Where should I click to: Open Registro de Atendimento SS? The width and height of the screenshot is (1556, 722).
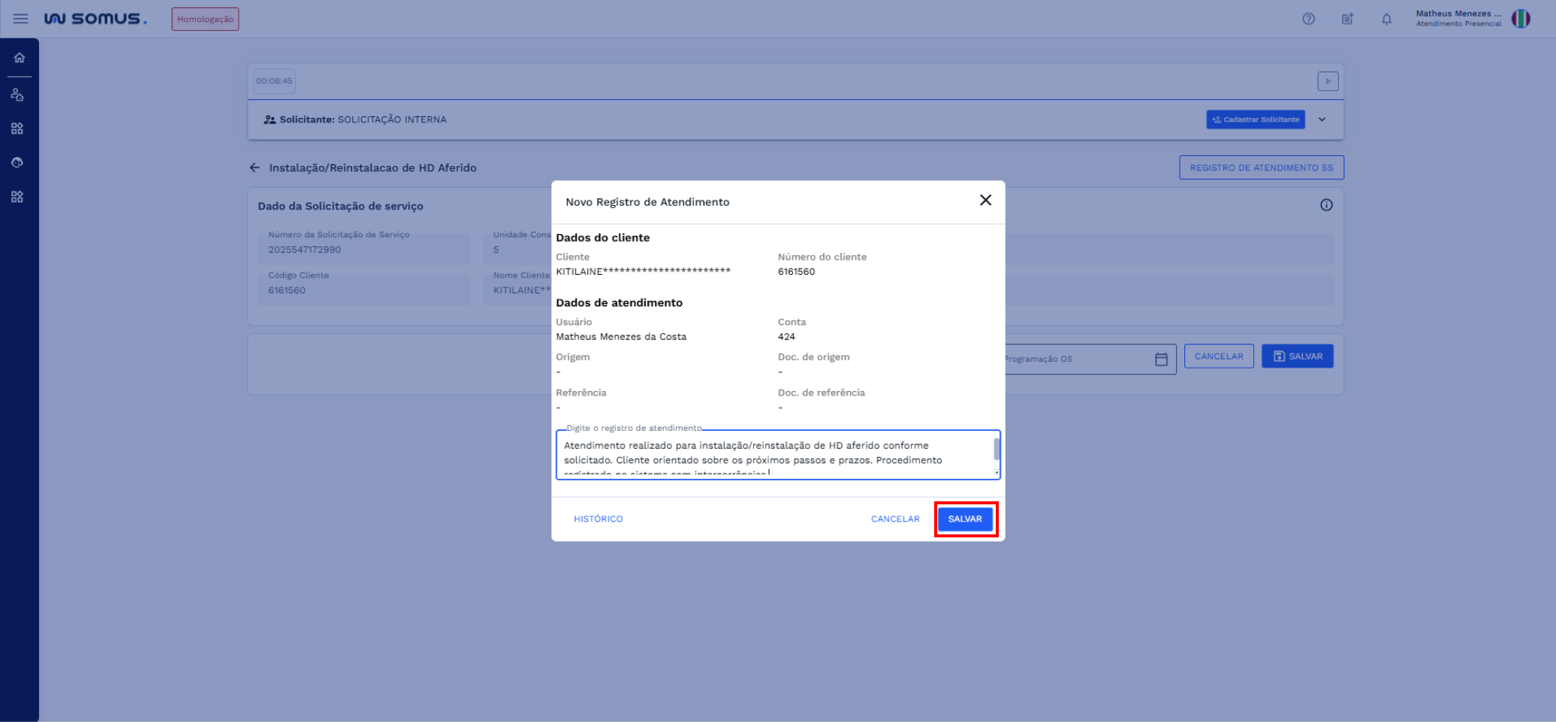1261,167
